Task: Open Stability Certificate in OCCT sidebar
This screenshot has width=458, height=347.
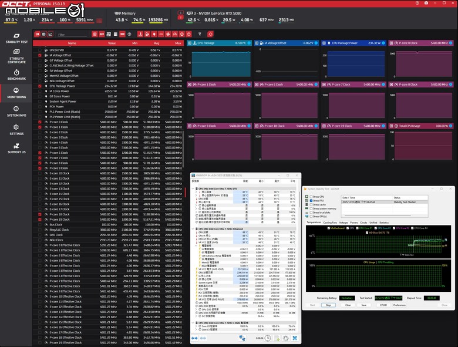Action: click(x=16, y=56)
